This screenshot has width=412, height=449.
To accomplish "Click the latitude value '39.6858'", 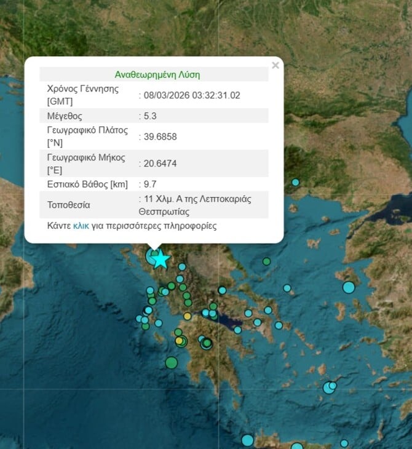I will pos(160,137).
